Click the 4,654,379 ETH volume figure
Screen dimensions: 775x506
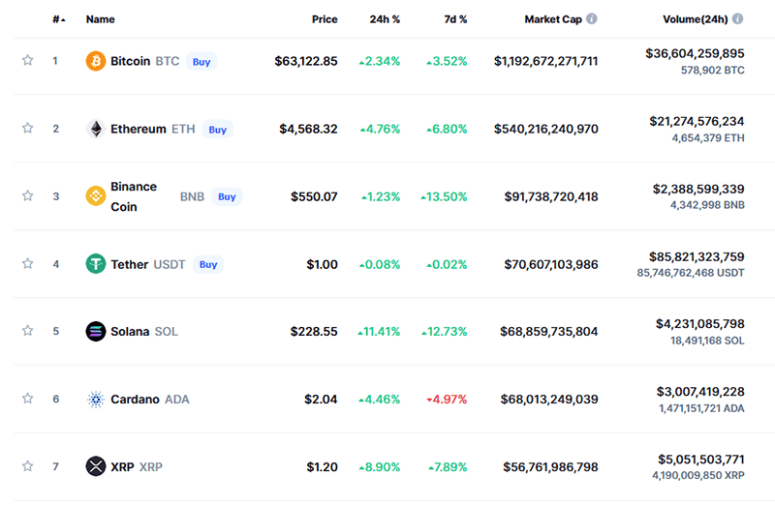pyautogui.click(x=708, y=137)
